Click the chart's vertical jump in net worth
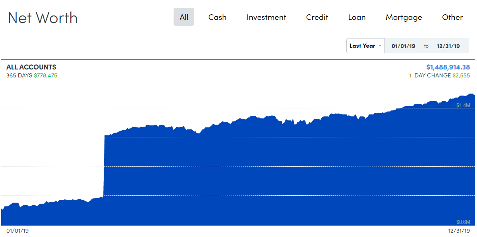The height and width of the screenshot is (237, 477). [x=104, y=166]
